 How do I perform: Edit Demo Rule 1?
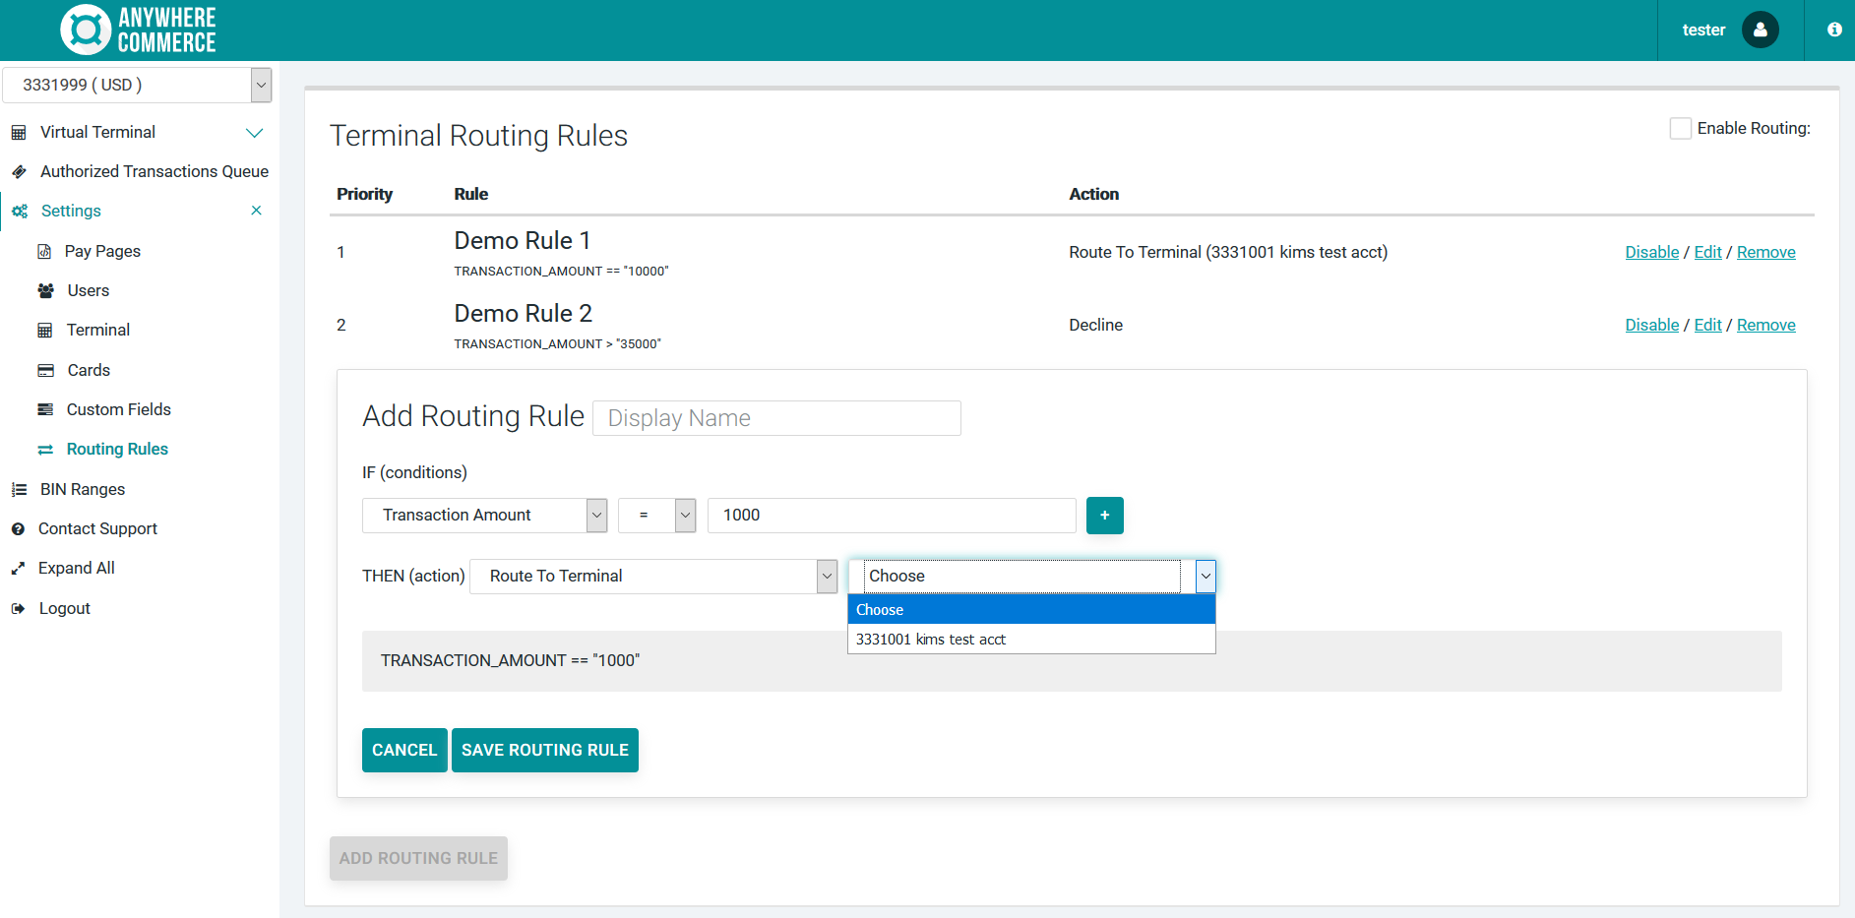point(1707,253)
